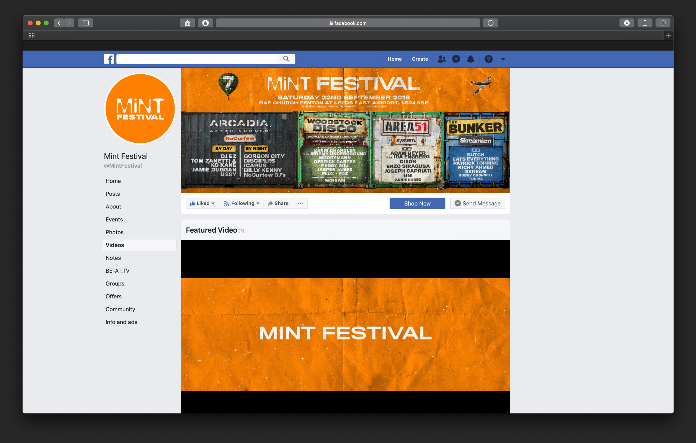Click the Send Message button
This screenshot has height=443, width=696.
pyautogui.click(x=477, y=204)
